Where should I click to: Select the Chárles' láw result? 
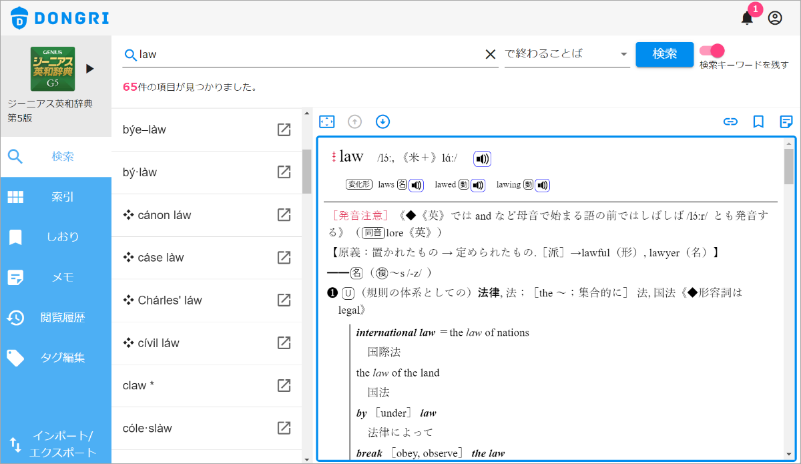(207, 300)
